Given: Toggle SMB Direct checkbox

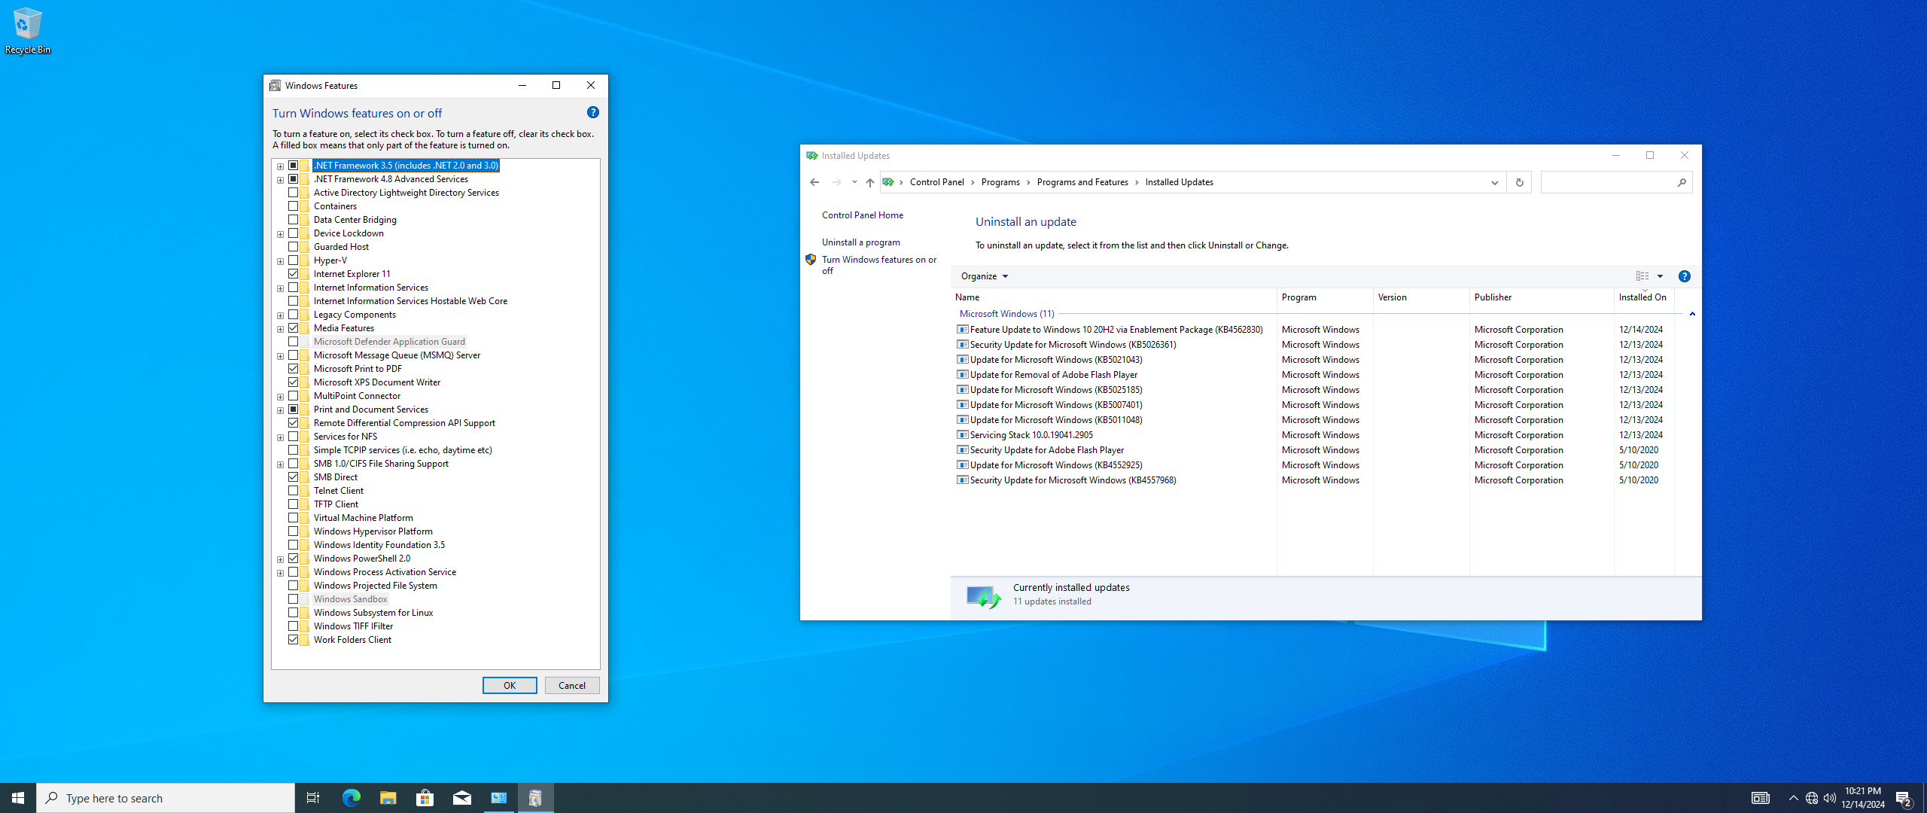Looking at the screenshot, I should [x=294, y=477].
